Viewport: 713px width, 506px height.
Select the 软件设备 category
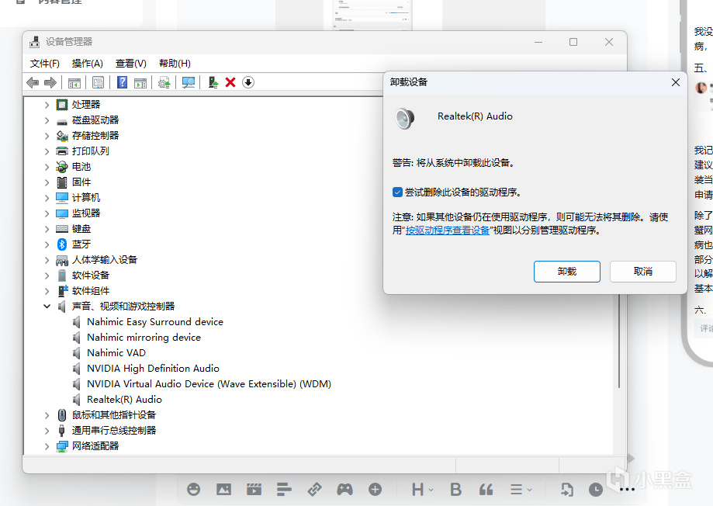[x=90, y=276]
